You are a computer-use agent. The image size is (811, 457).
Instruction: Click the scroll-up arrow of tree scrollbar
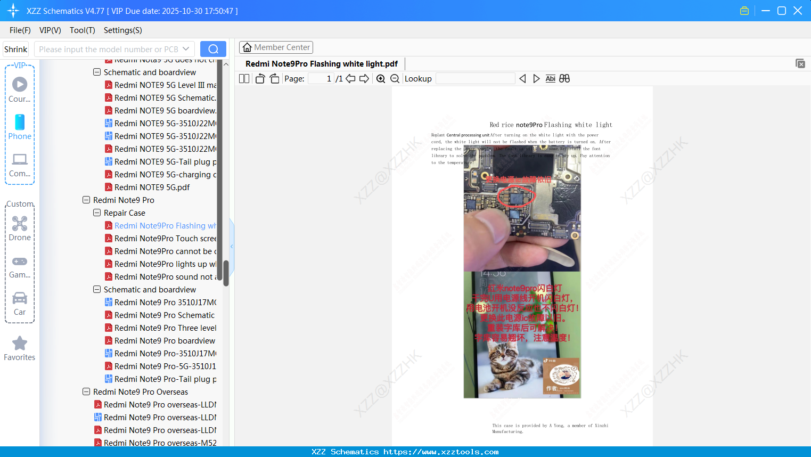226,64
